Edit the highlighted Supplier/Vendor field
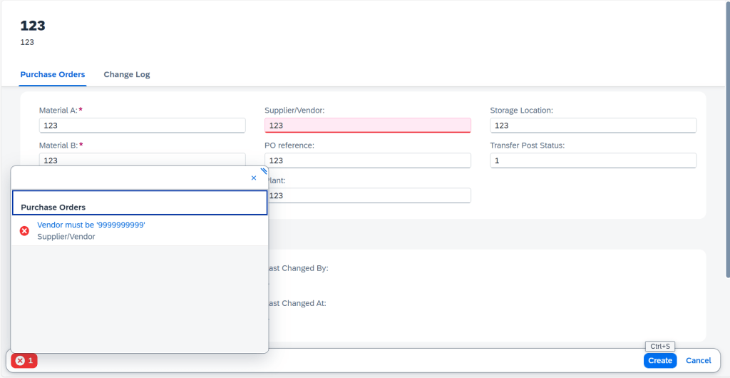 tap(367, 126)
